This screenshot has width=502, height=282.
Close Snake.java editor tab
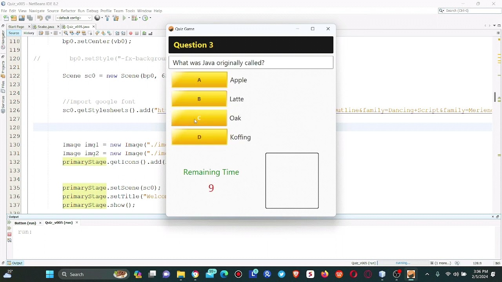click(x=58, y=27)
